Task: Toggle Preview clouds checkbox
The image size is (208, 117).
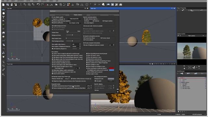Action: pos(101,38)
